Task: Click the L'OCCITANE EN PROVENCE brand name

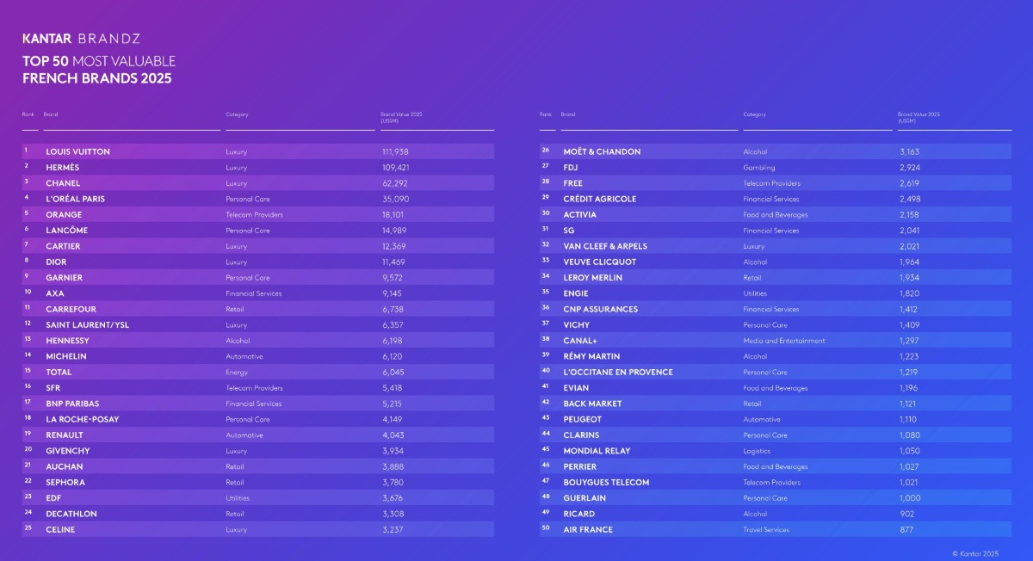Action: pos(618,372)
